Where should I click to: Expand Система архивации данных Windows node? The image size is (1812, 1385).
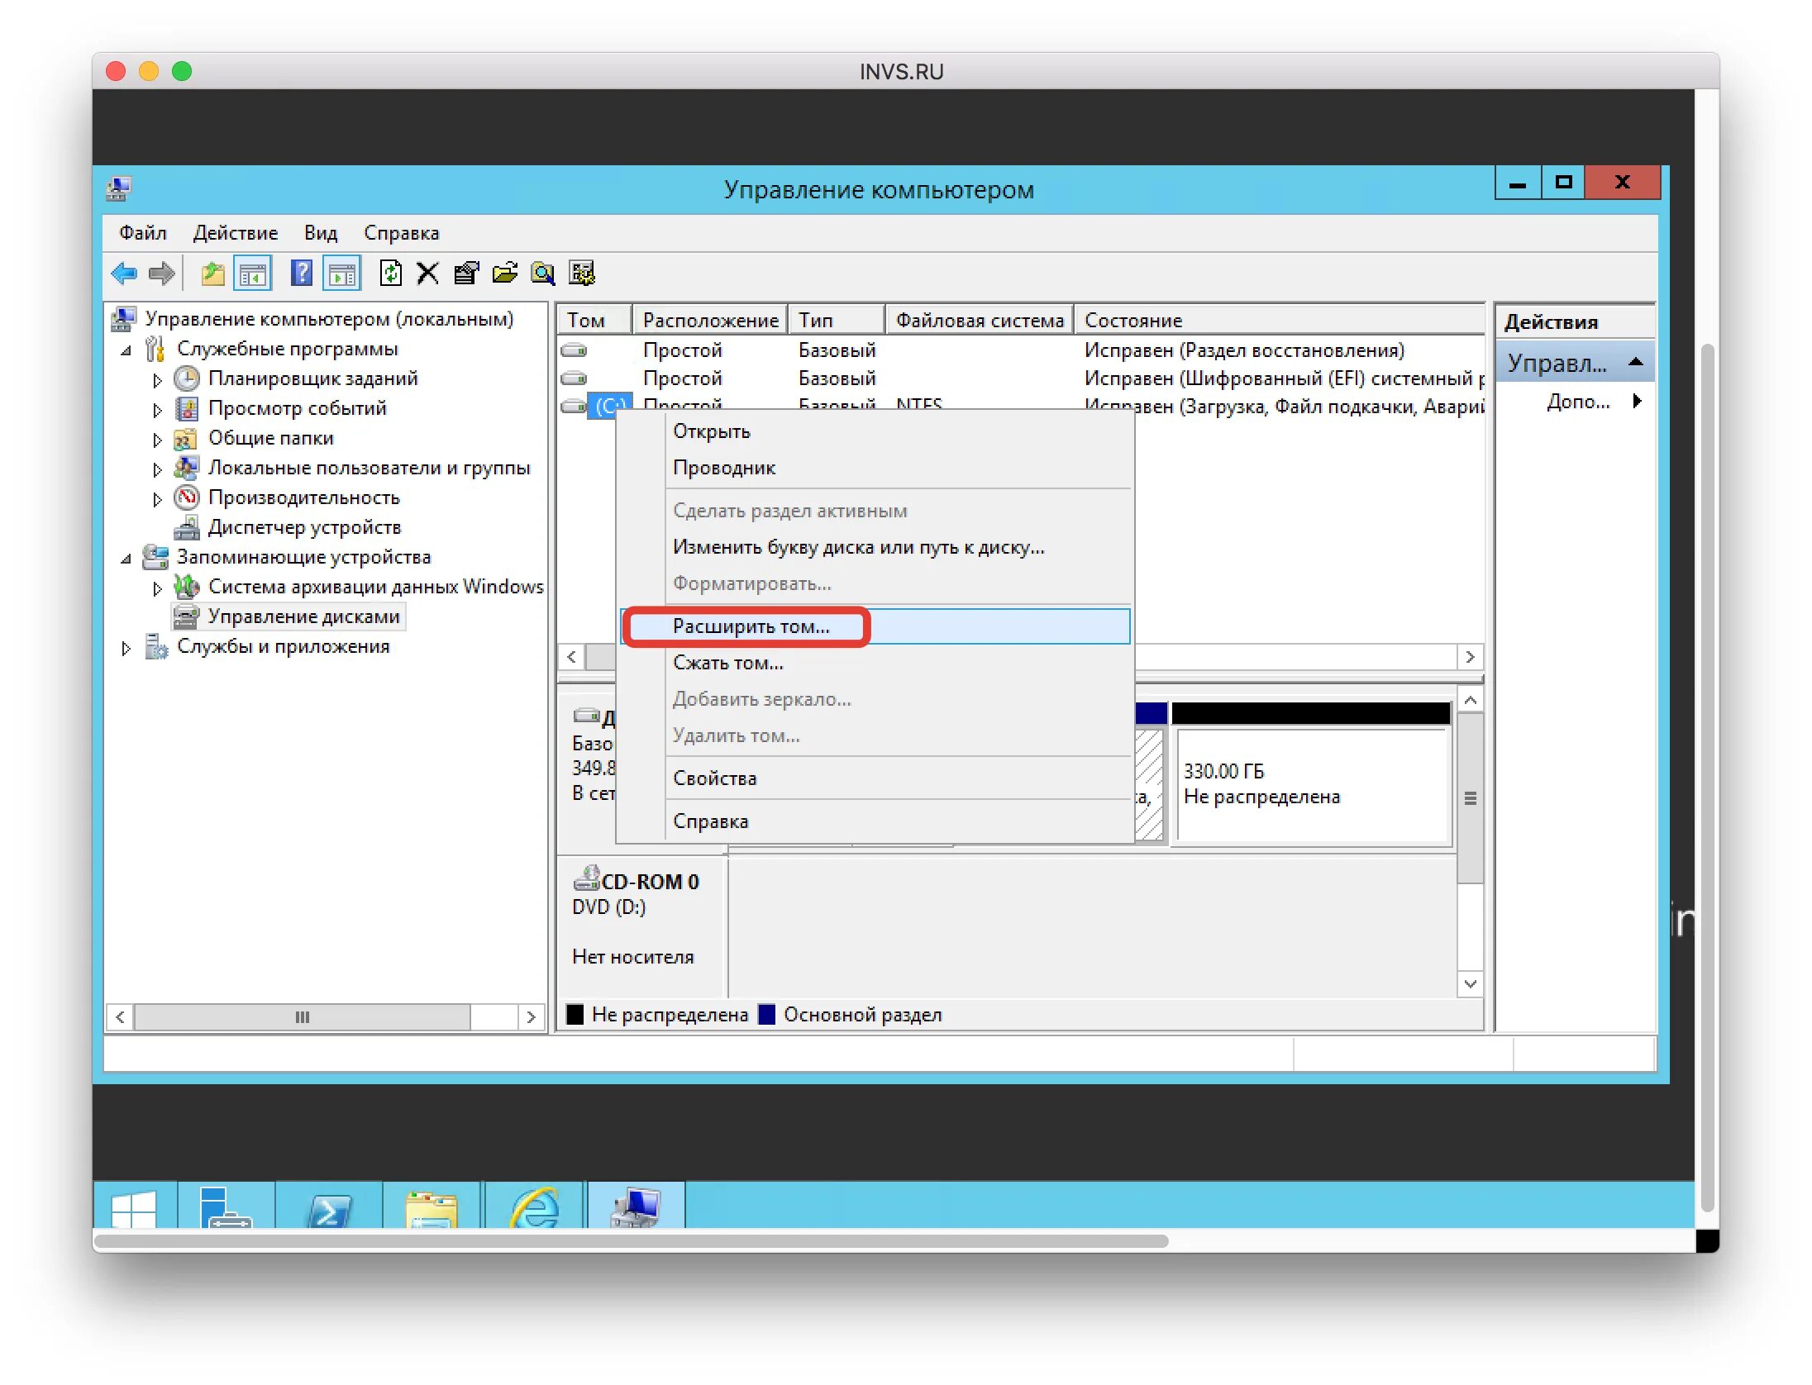pyautogui.click(x=157, y=589)
